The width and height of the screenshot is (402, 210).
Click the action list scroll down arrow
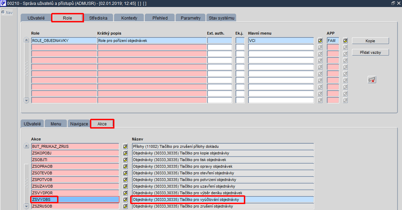[x=27, y=206]
